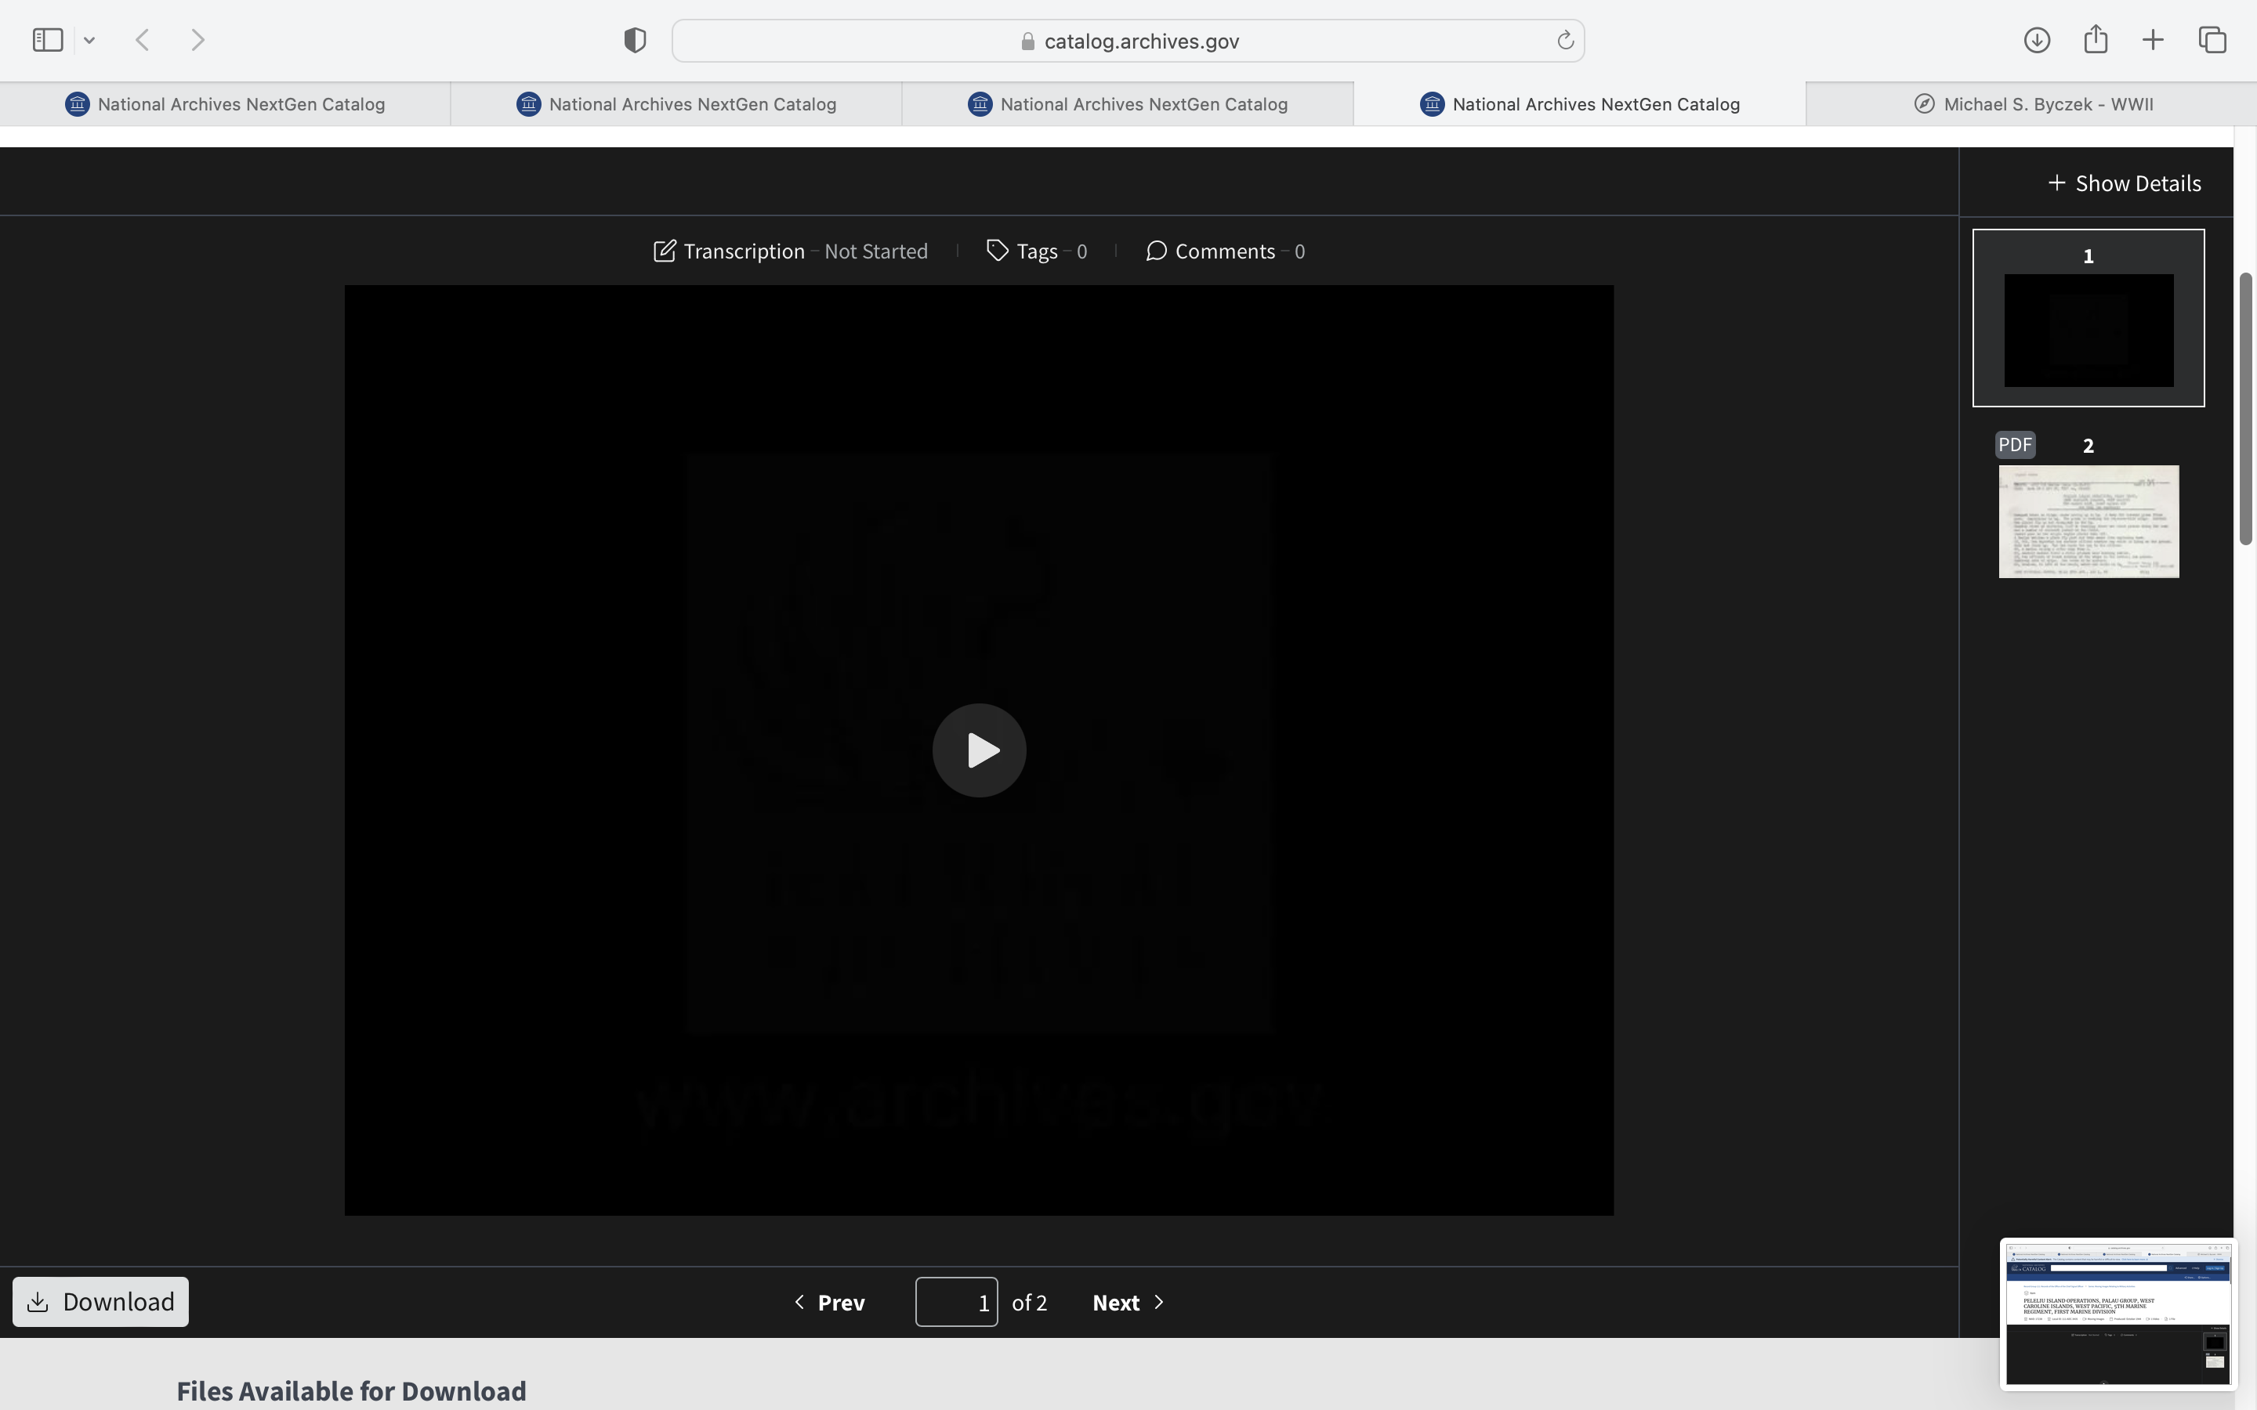This screenshot has width=2257, height=1410.
Task: Click the Share icon in toolbar
Action: [x=2095, y=40]
